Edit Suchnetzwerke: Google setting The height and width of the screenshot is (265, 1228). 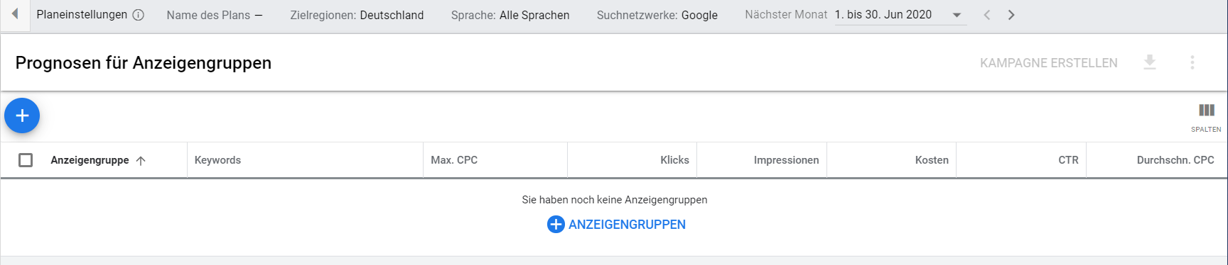(x=657, y=15)
